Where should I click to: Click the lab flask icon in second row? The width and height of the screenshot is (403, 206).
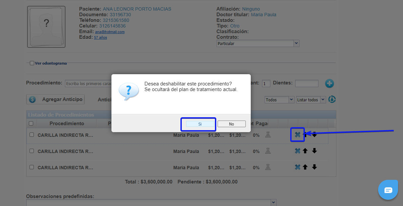pyautogui.click(x=268, y=151)
